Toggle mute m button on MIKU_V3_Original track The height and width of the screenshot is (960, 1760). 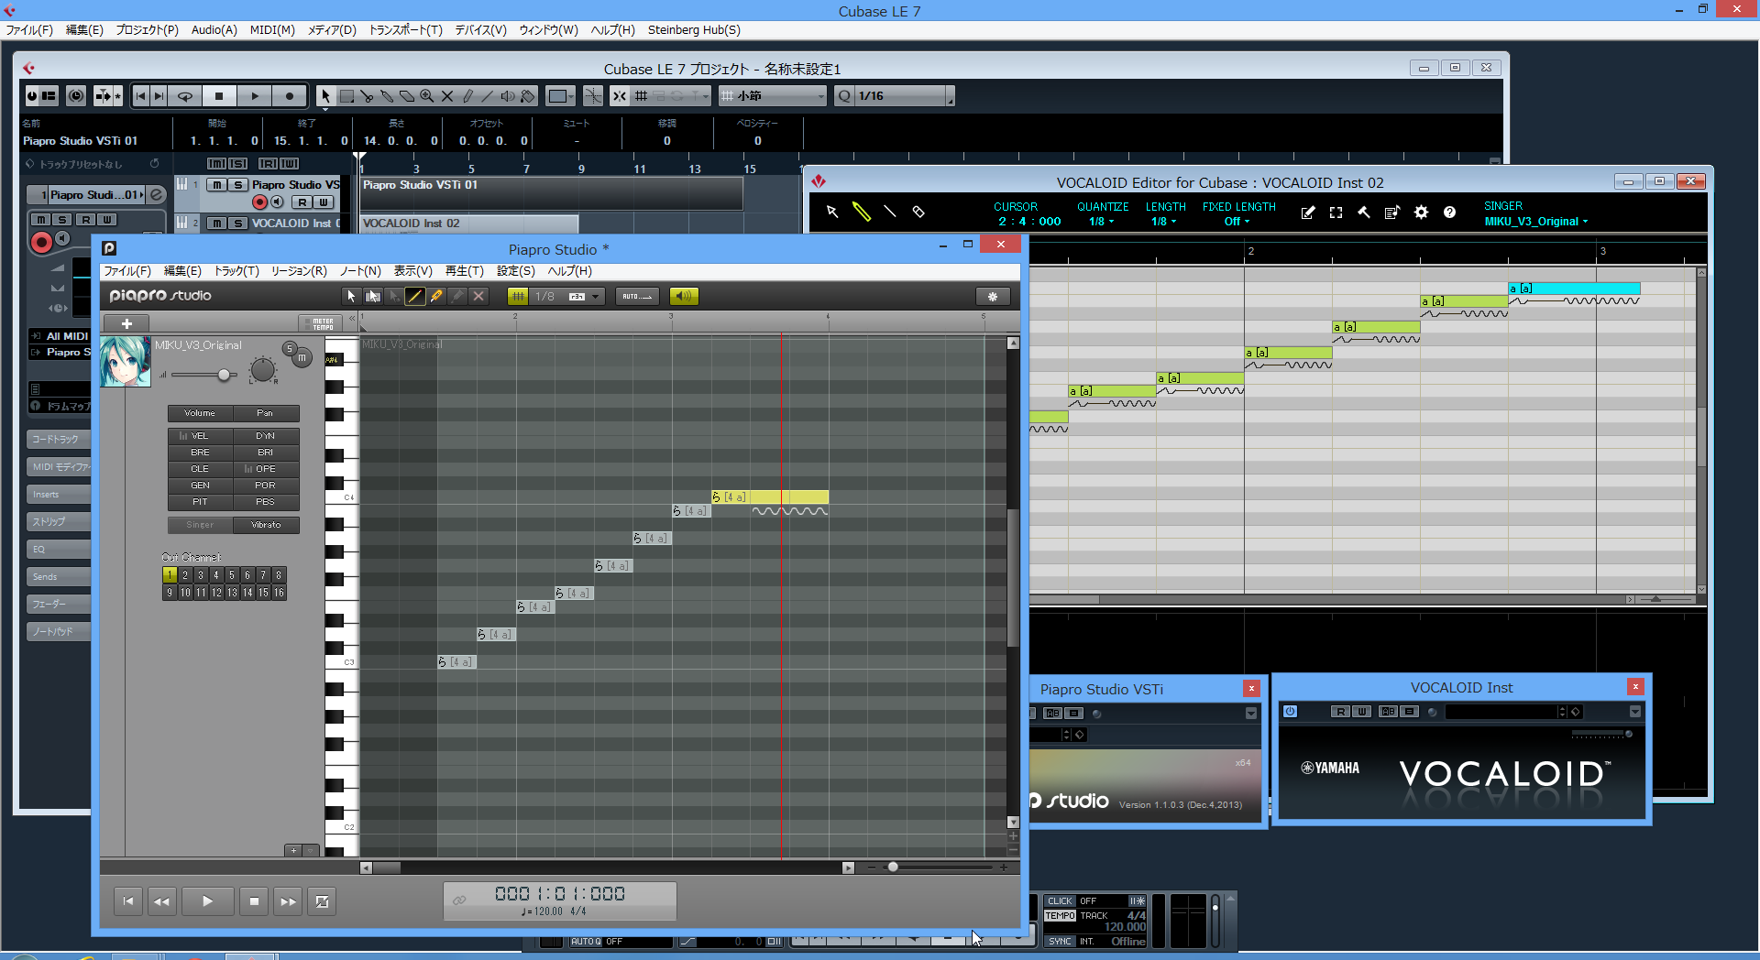coord(302,357)
